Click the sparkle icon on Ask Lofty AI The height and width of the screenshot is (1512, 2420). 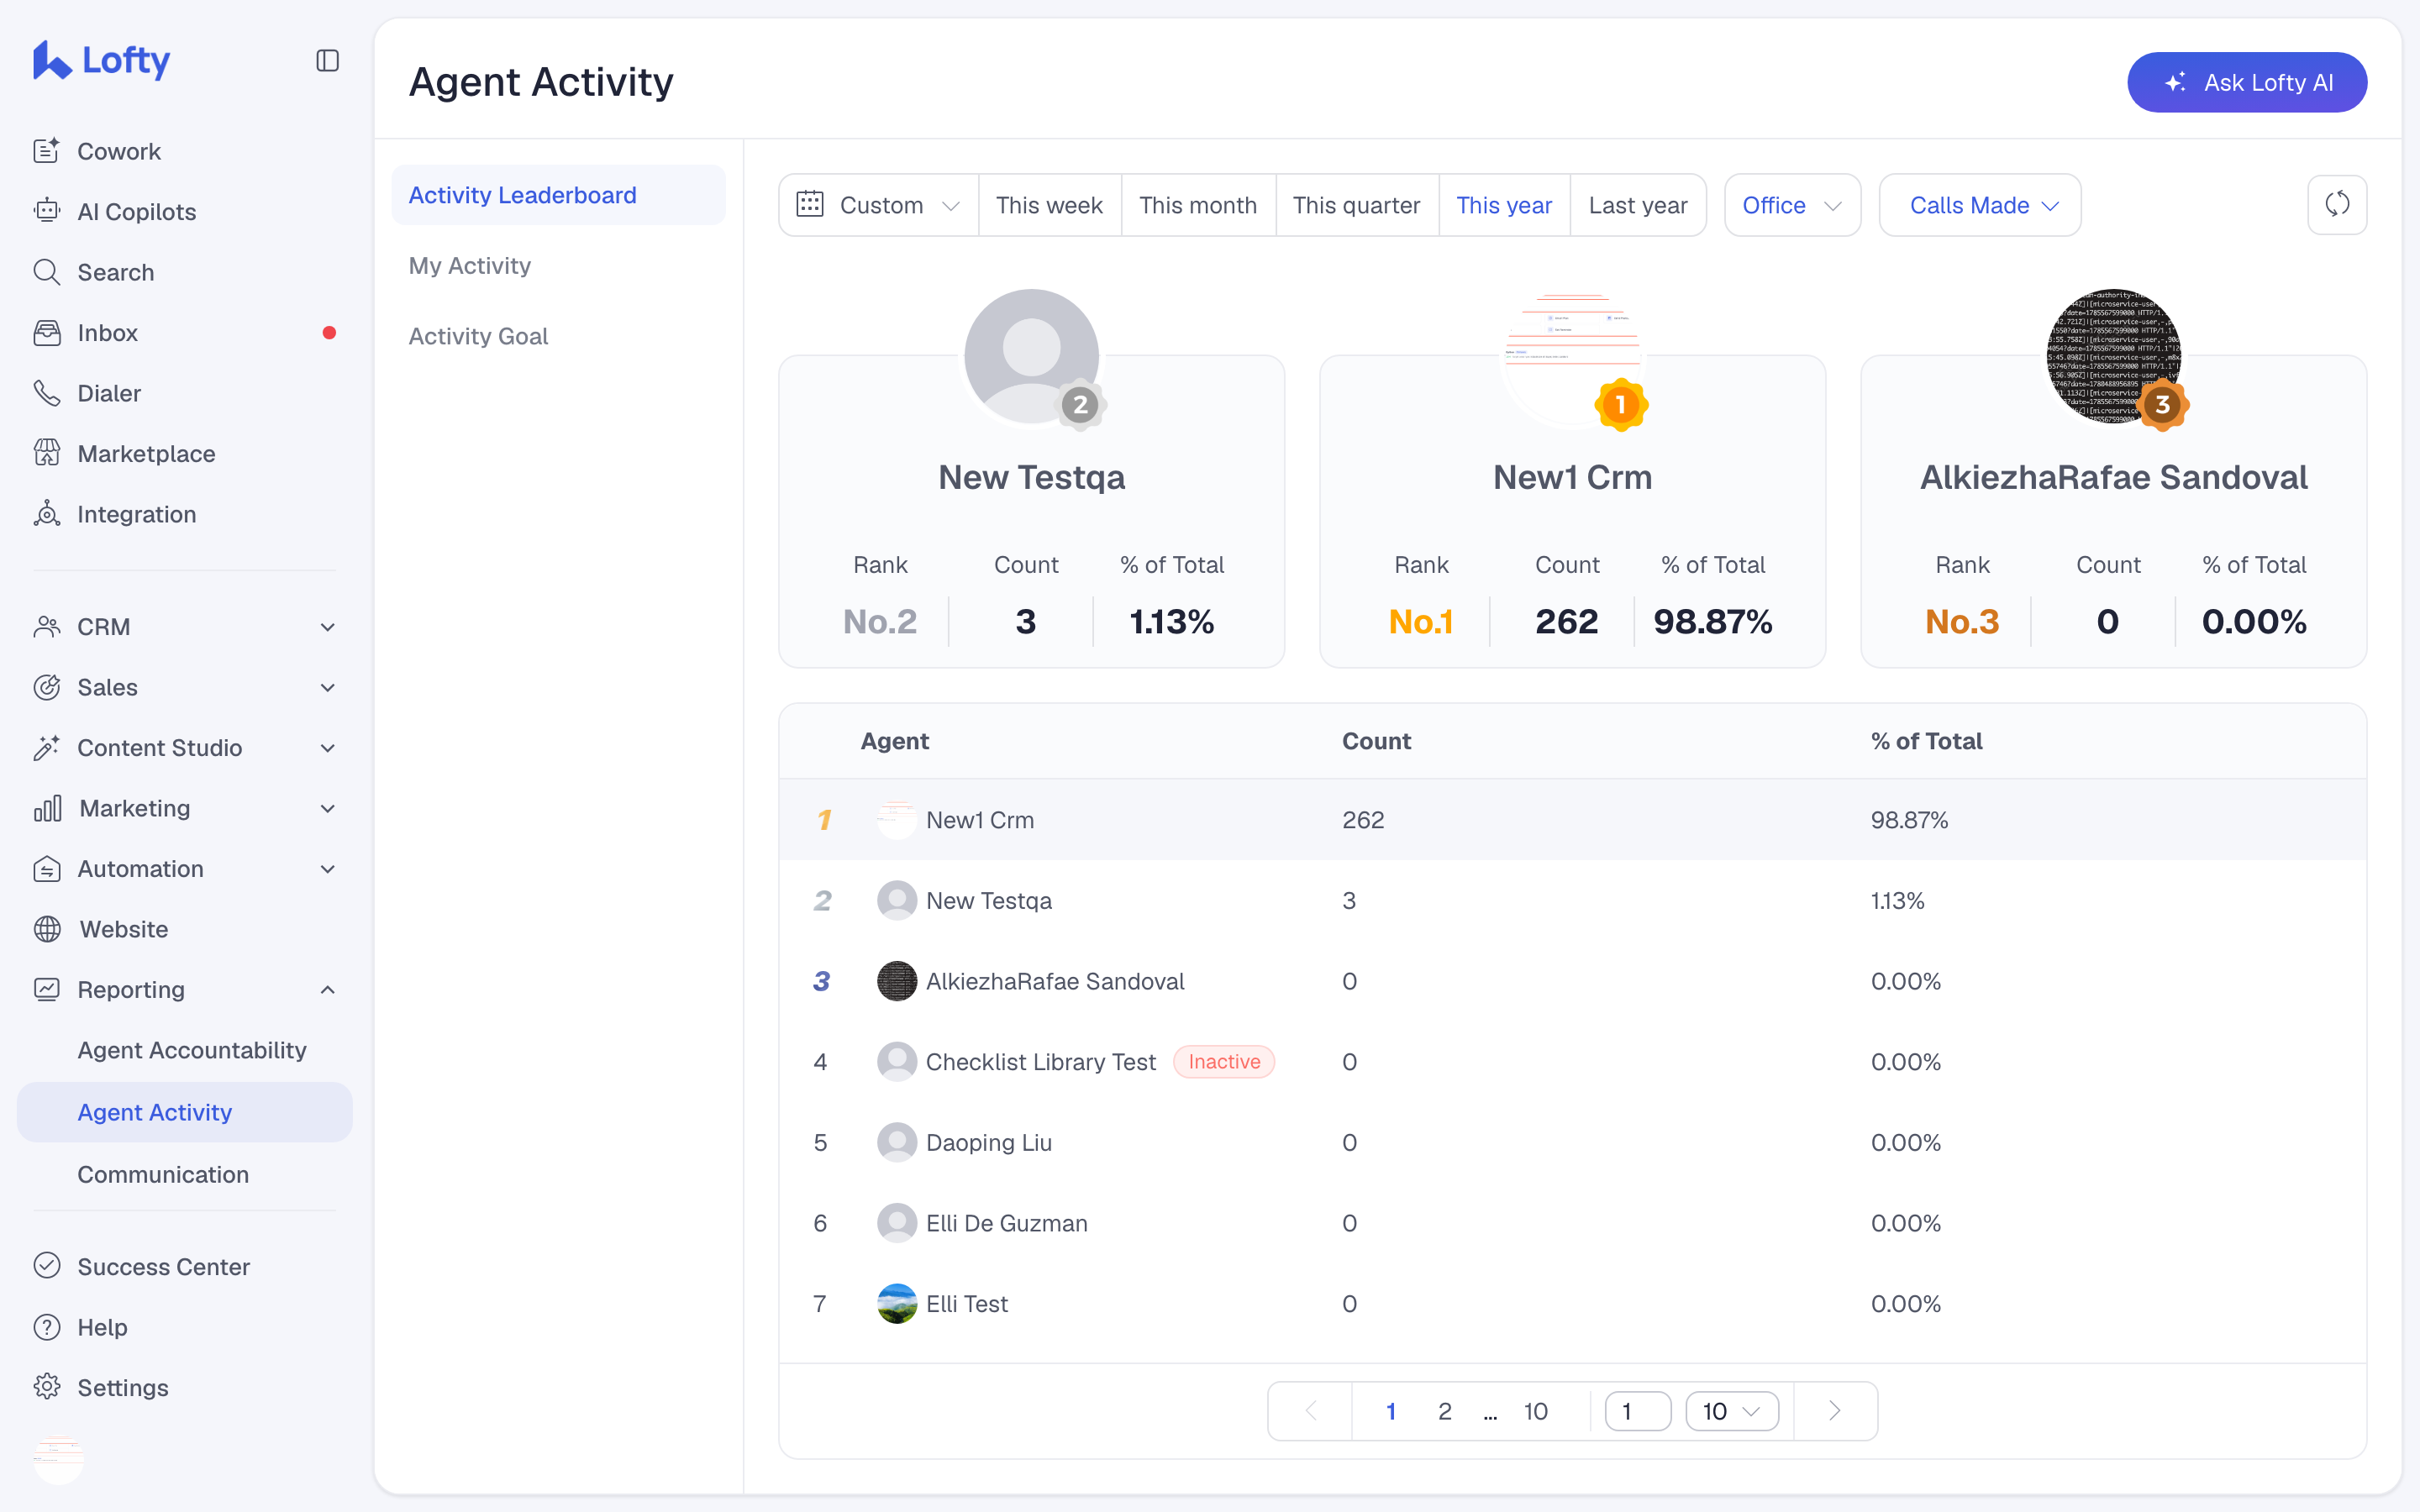coord(2176,82)
